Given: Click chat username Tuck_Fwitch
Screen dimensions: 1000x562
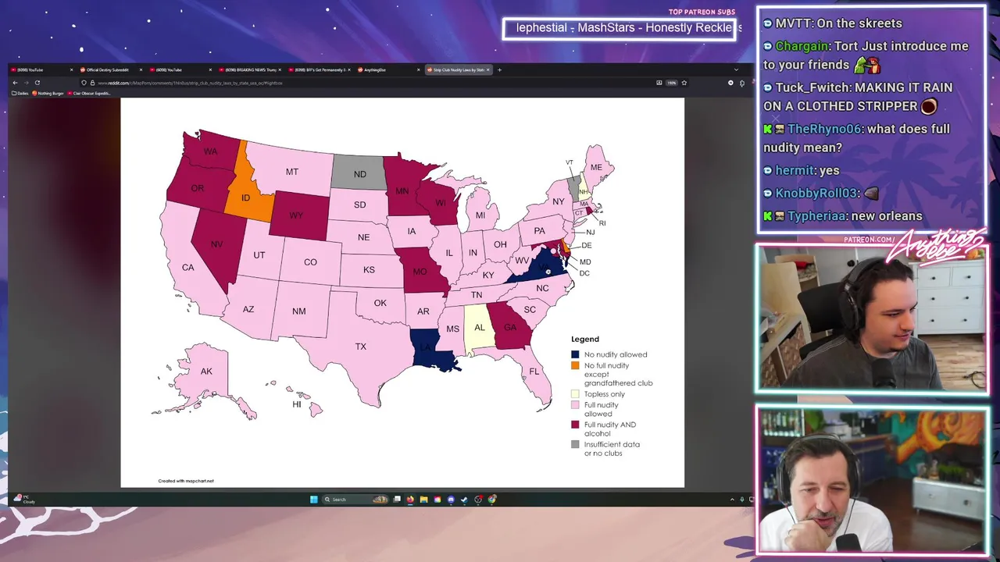Looking at the screenshot, I should coord(812,87).
